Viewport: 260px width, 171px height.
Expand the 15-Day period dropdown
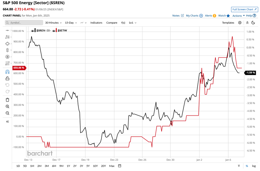[x=71, y=23]
